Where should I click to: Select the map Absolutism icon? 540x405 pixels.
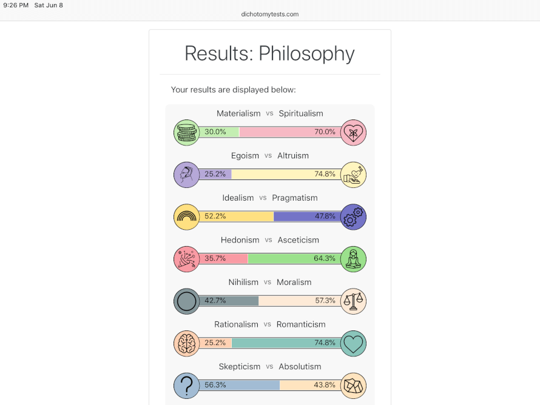[x=353, y=386]
